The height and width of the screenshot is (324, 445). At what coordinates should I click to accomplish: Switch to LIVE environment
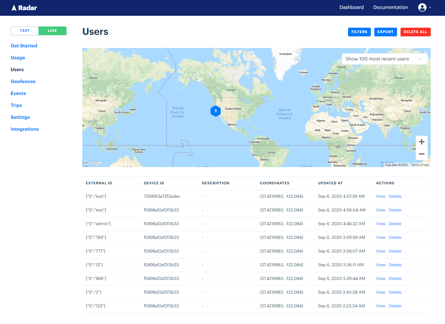pyautogui.click(x=52, y=31)
